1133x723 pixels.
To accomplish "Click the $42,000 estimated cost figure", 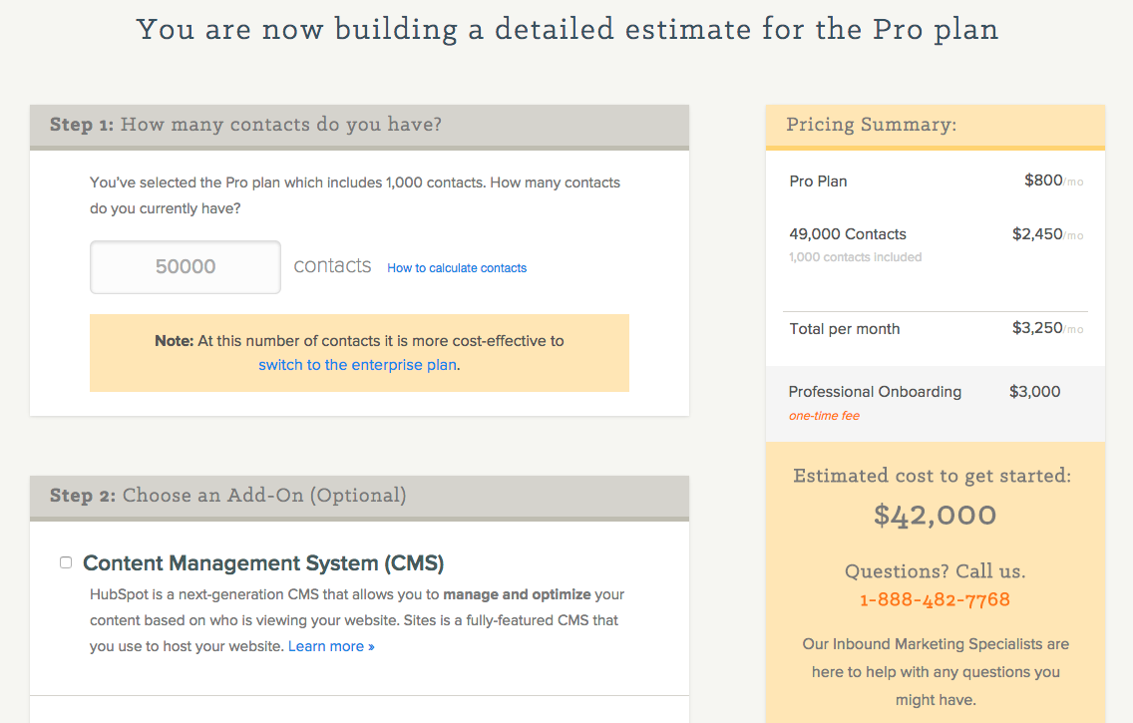I will [935, 515].
